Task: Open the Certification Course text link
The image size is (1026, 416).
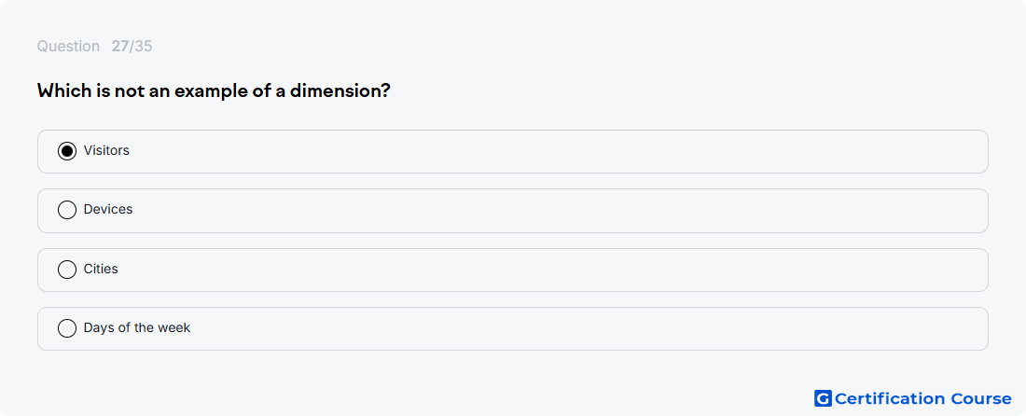Action: pyautogui.click(x=923, y=398)
